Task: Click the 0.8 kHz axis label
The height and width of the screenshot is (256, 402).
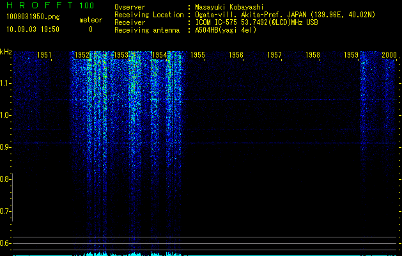Action: tap(5, 179)
